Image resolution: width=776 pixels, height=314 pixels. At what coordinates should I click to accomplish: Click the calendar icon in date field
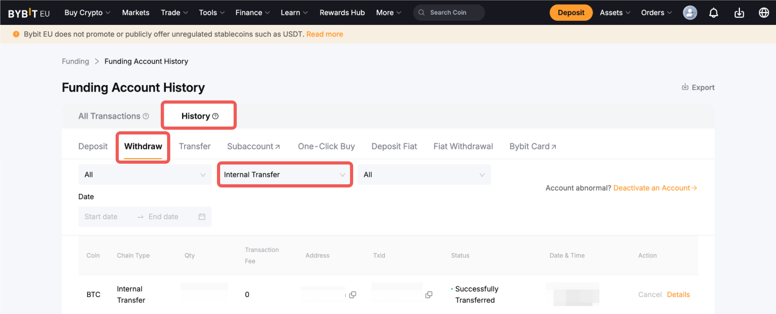pos(202,217)
